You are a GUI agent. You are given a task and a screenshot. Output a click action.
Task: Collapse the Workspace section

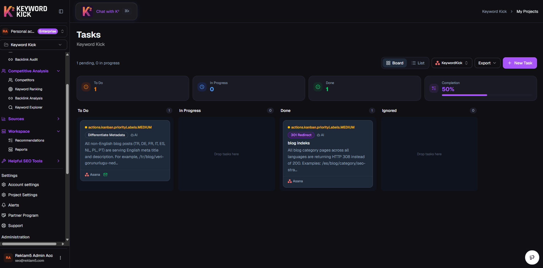click(58, 131)
